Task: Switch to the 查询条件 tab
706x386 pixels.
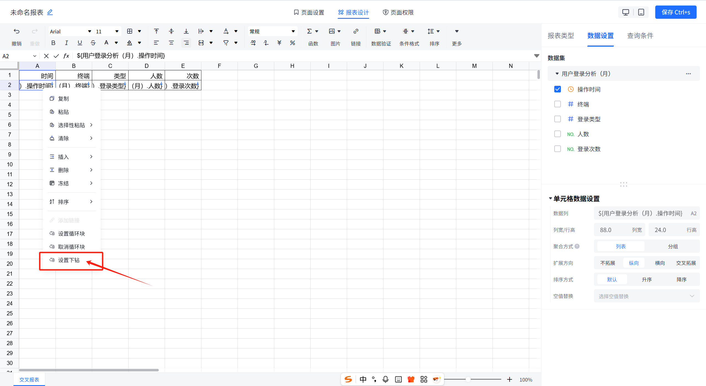Action: point(640,36)
